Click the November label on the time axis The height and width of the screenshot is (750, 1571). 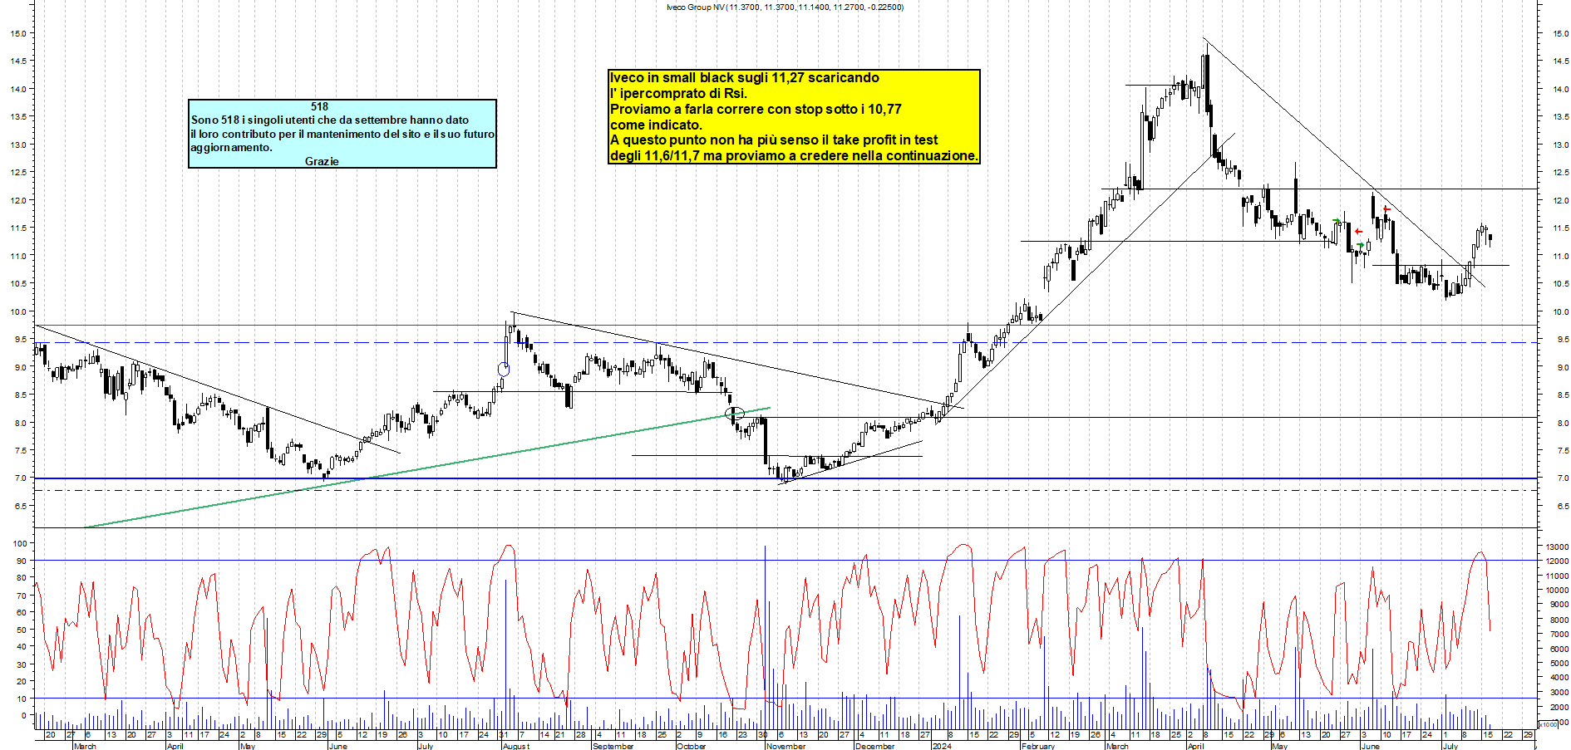click(786, 746)
